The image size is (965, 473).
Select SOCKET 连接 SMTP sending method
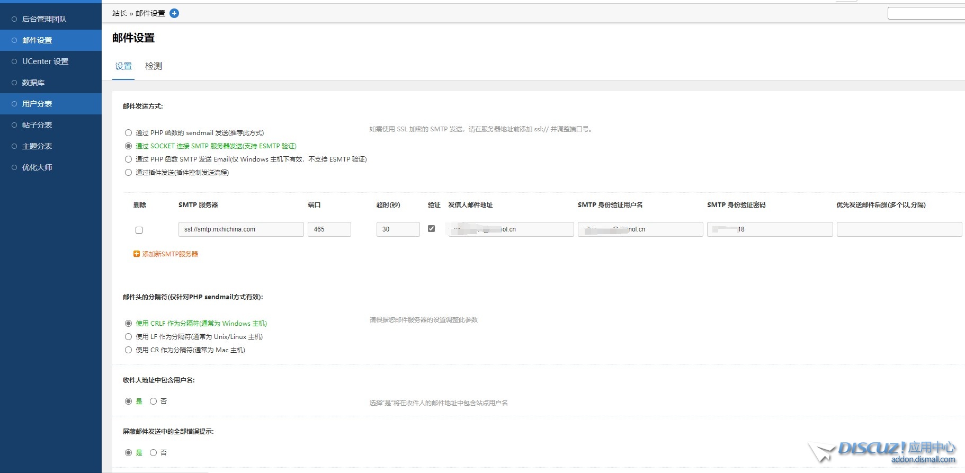coord(128,146)
